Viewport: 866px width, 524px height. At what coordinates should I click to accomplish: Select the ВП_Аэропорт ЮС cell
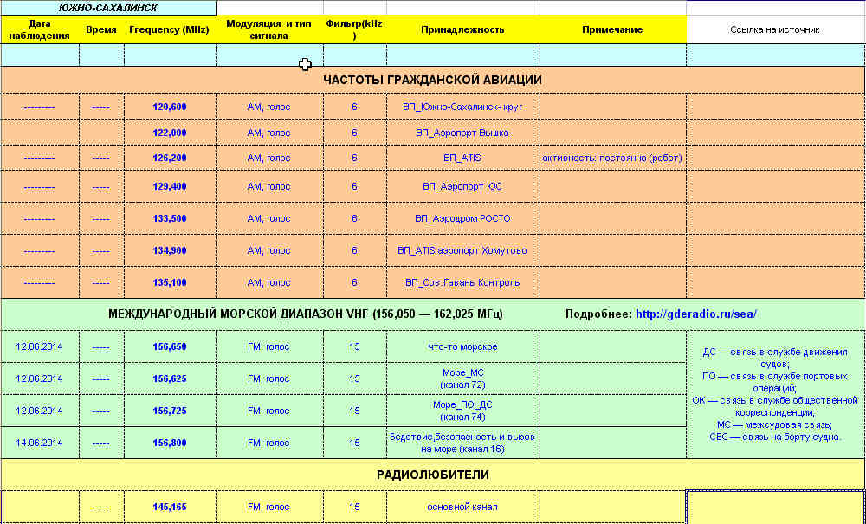click(462, 186)
